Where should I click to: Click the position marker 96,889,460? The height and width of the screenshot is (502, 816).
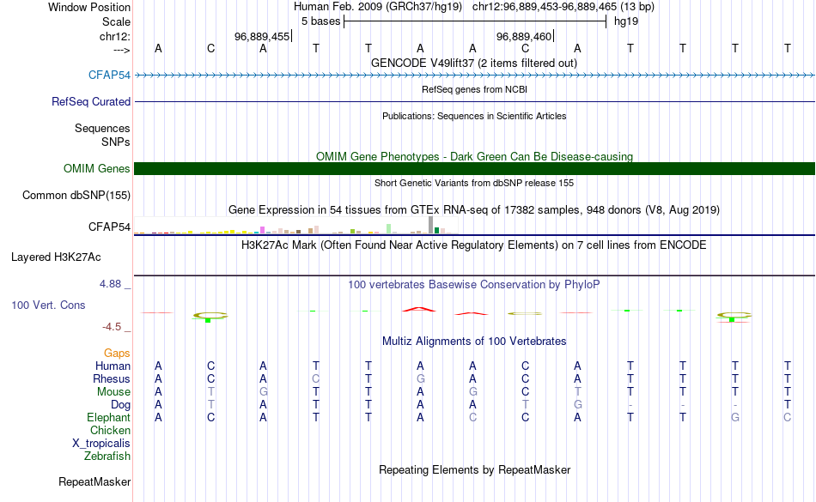coord(524,36)
